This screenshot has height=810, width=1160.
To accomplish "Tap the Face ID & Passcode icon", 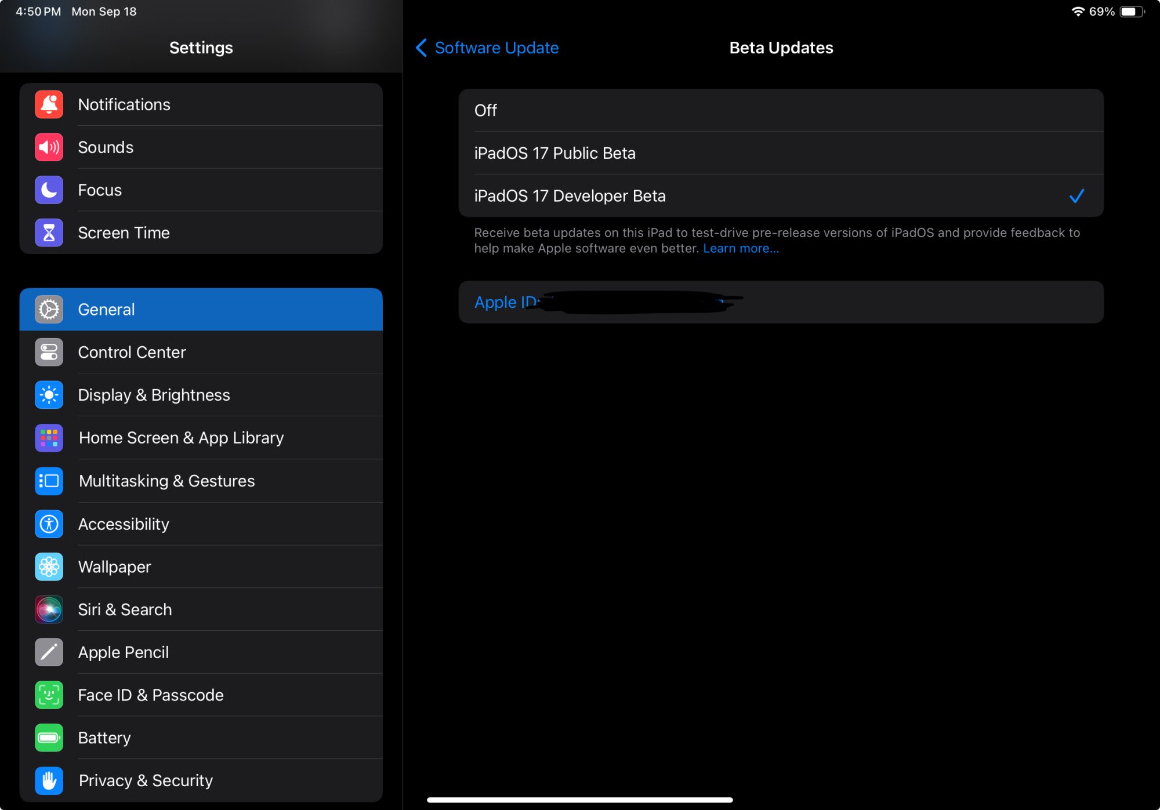I will pos(49,695).
